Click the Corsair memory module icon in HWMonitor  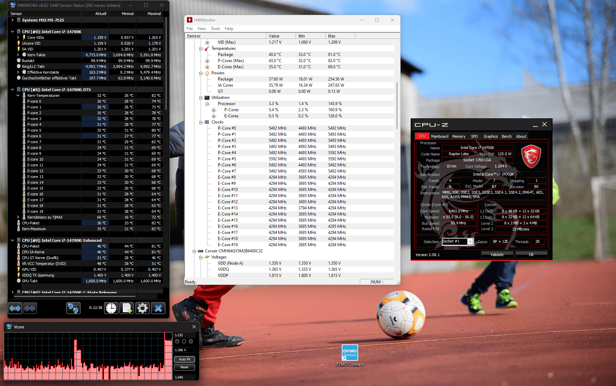[201, 251]
